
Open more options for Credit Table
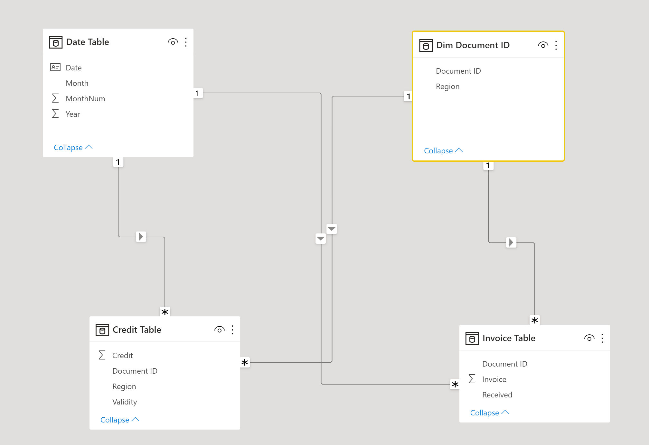click(232, 330)
